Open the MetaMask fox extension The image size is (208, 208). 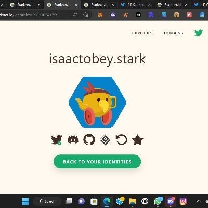[x=100, y=15]
